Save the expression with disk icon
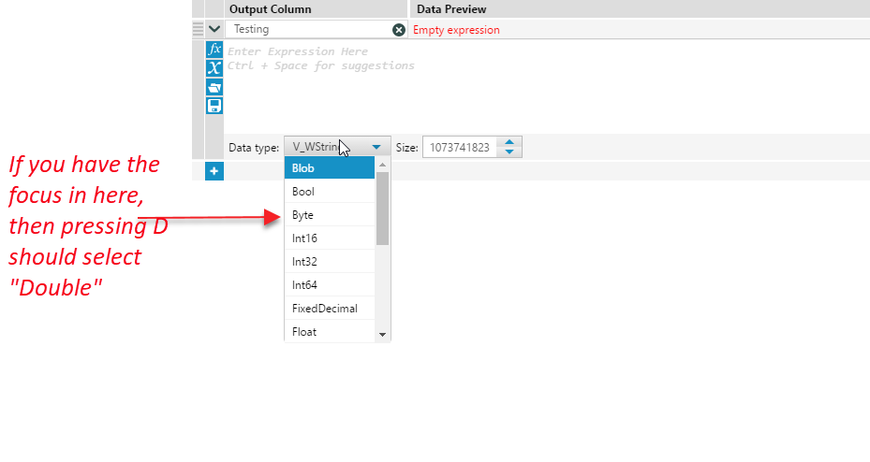The image size is (870, 462). click(214, 106)
